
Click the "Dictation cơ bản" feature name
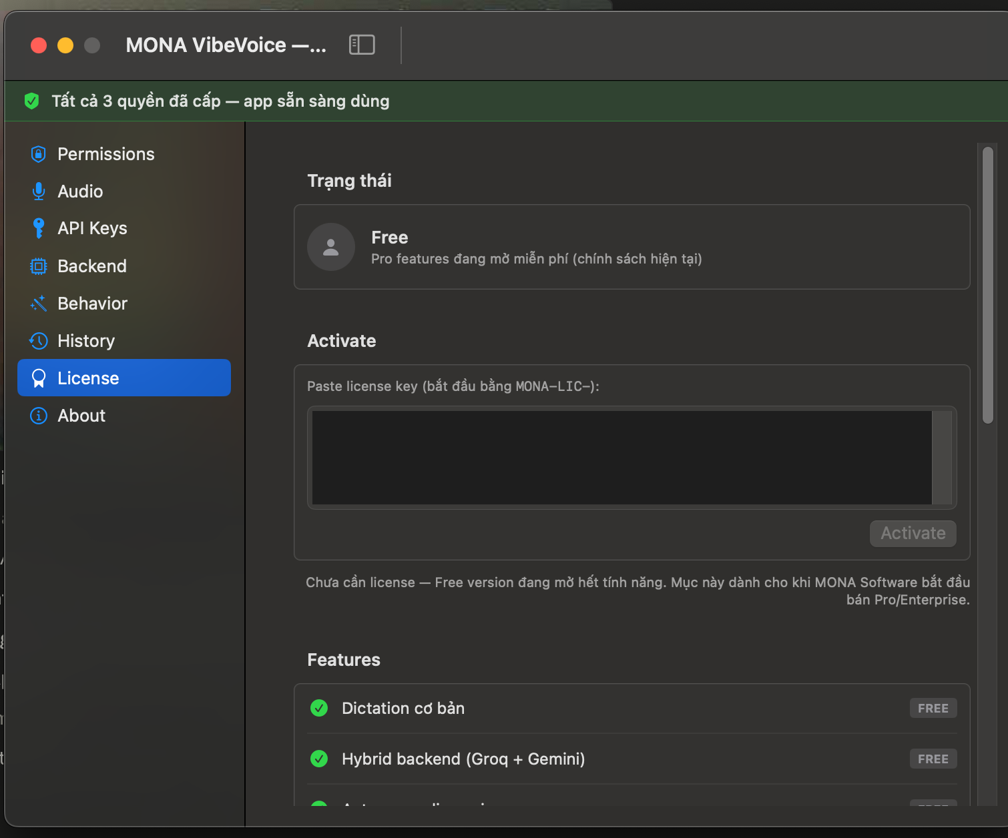tap(403, 708)
